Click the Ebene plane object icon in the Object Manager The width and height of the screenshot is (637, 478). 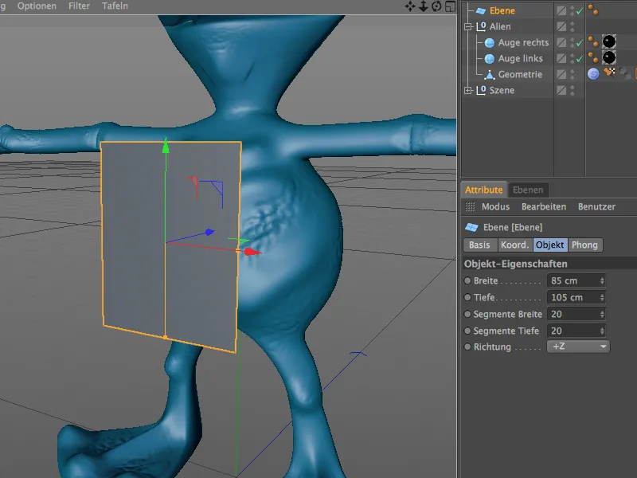(481, 11)
